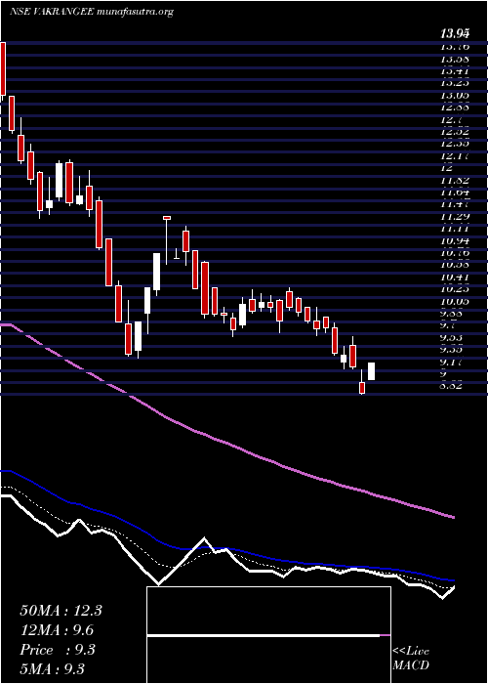The image size is (488, 684).
Task: Click the 10.05 price axis label
Action: point(456,301)
